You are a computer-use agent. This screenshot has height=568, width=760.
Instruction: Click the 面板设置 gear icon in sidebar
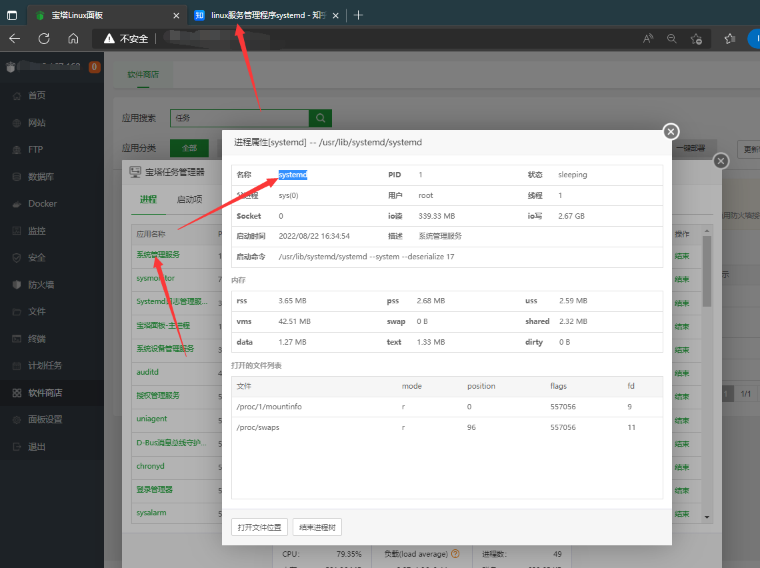click(x=17, y=420)
